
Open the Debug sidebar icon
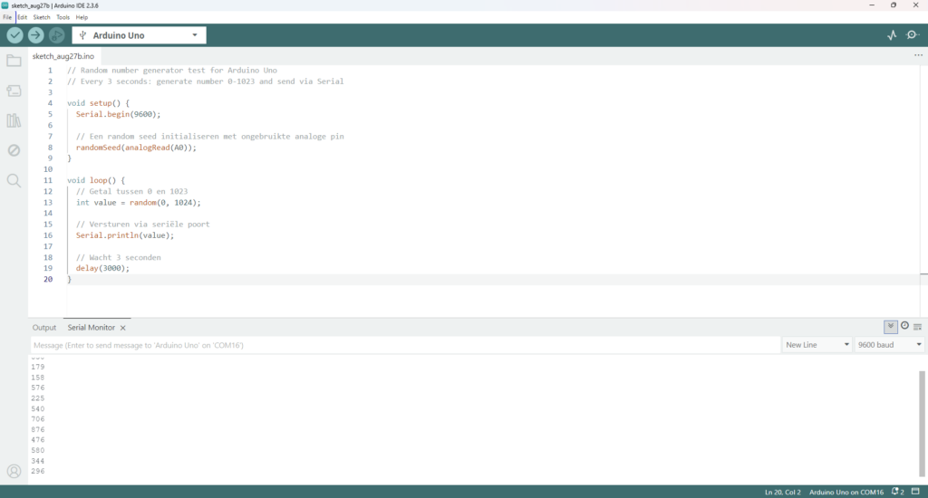click(14, 150)
